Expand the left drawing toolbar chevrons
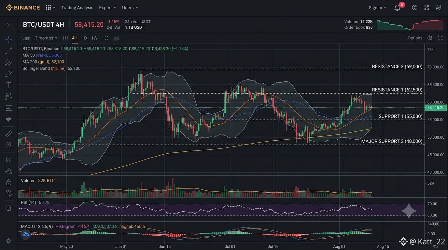448x250 pixels. (x=8, y=25)
